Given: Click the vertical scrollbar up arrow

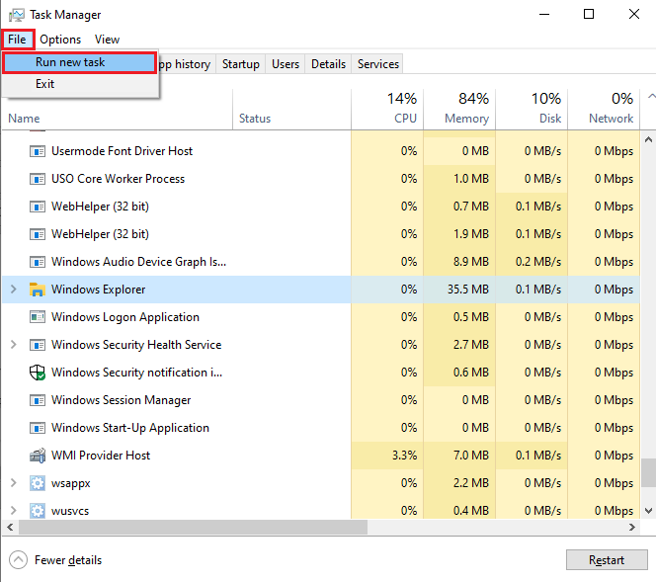Looking at the screenshot, I should point(648,139).
